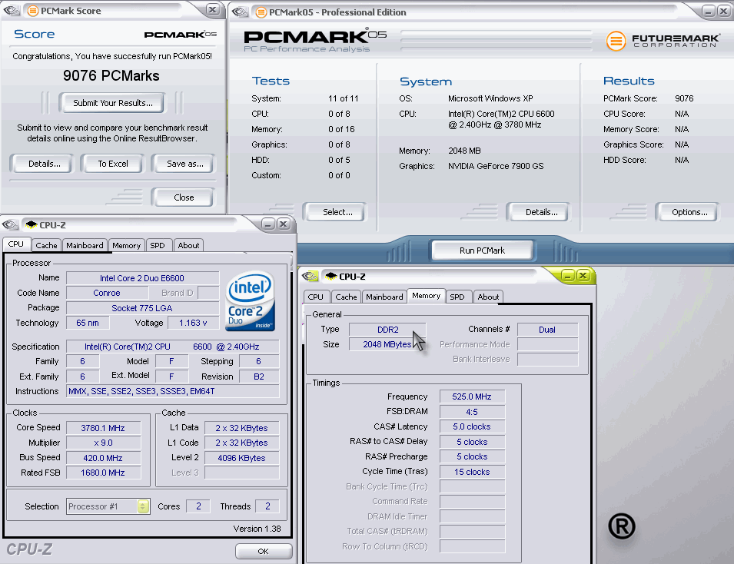Click the Socket 775 LGA package value
The width and height of the screenshot is (734, 564).
click(142, 308)
